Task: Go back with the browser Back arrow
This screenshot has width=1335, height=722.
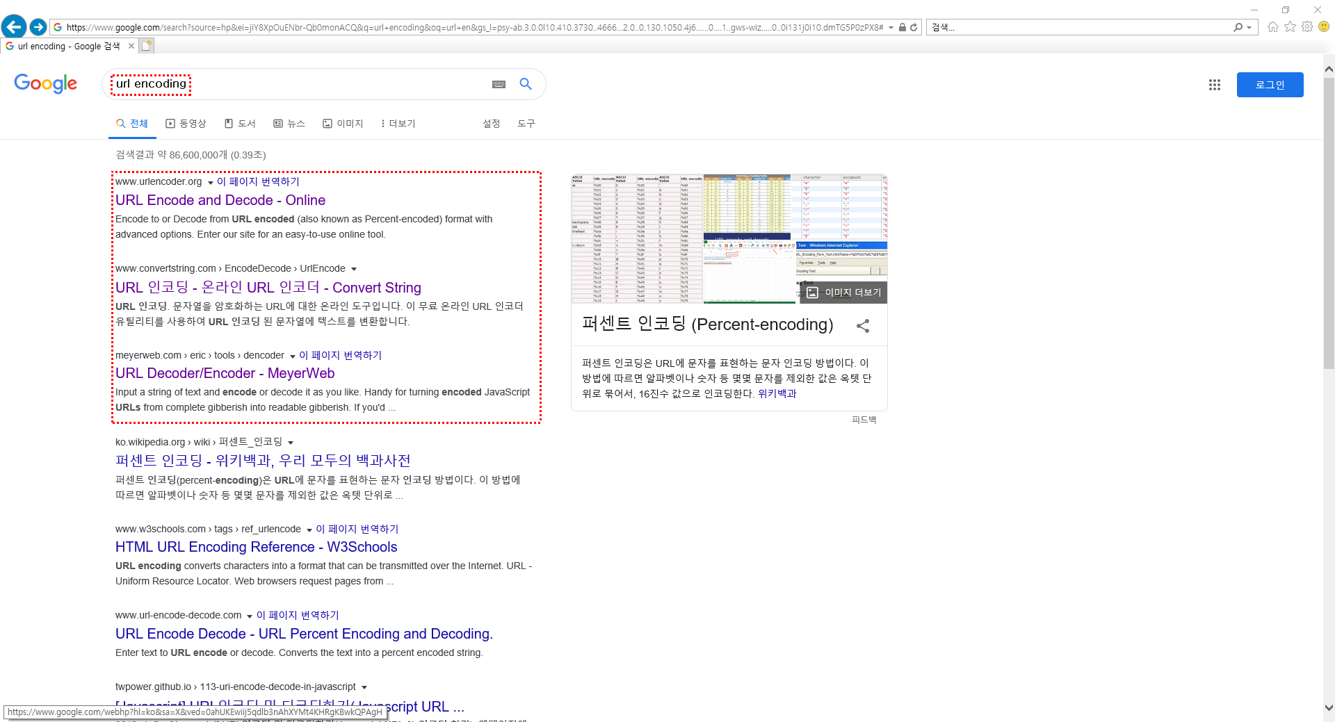Action: [14, 27]
